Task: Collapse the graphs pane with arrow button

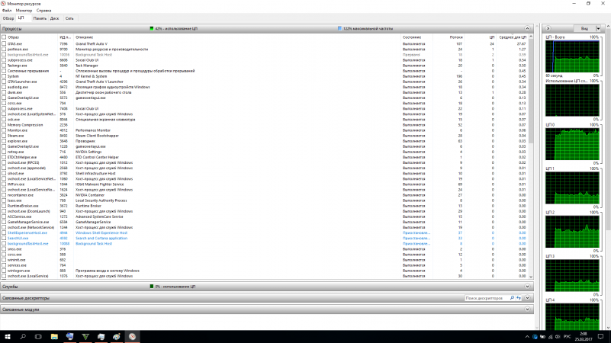Action: click(x=548, y=28)
